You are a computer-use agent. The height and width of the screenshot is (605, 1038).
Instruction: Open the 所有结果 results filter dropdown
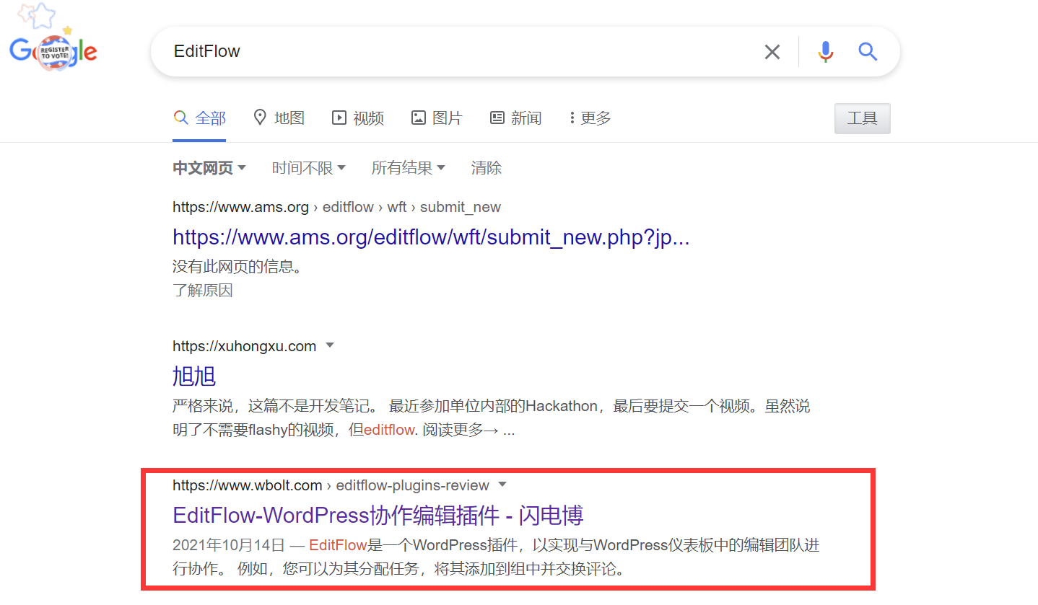409,167
